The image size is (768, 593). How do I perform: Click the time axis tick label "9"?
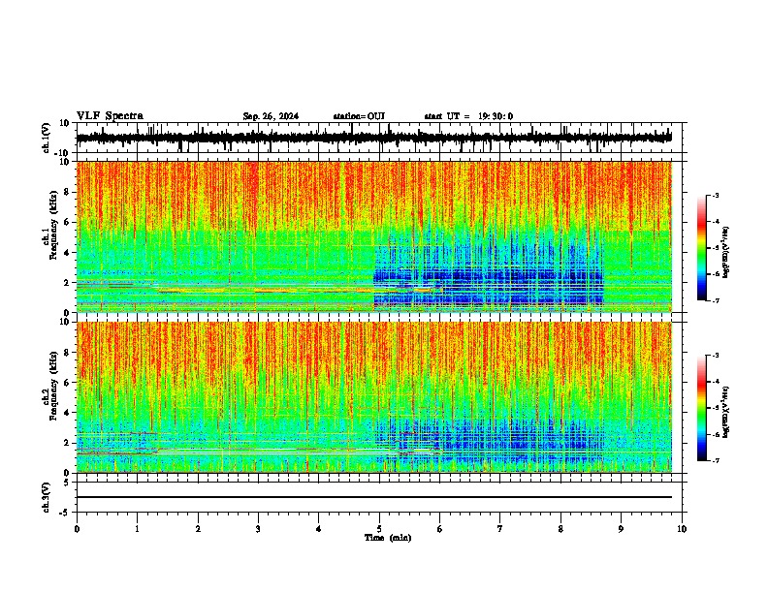tap(621, 529)
